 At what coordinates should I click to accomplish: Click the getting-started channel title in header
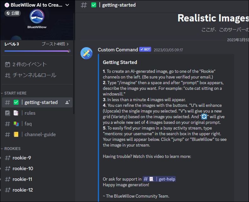click(x=119, y=5)
